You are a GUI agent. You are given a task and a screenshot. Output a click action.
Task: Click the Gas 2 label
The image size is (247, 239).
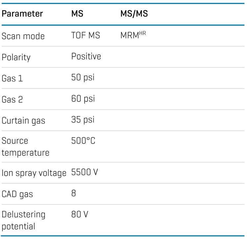click(x=12, y=99)
